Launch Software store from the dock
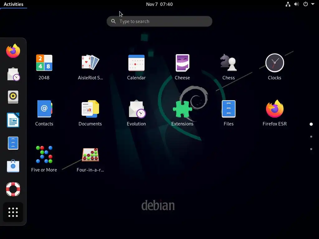This screenshot has height=239, width=319. coord(13,166)
